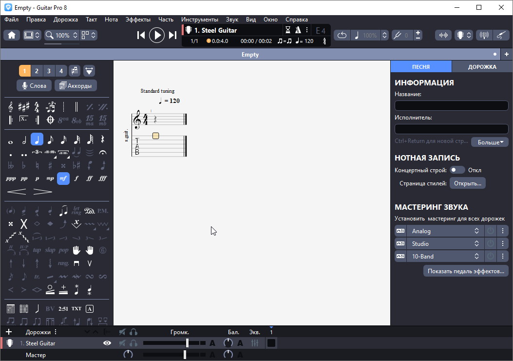Toggle loop playback button
The width and height of the screenshot is (513, 361).
342,35
